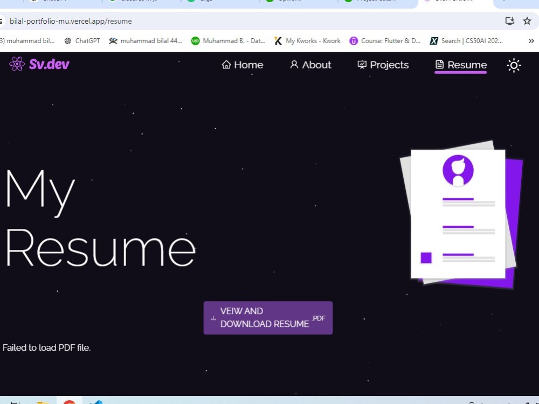Expand the bookmarks overflow chevron
This screenshot has height=404, width=539.
(x=531, y=41)
